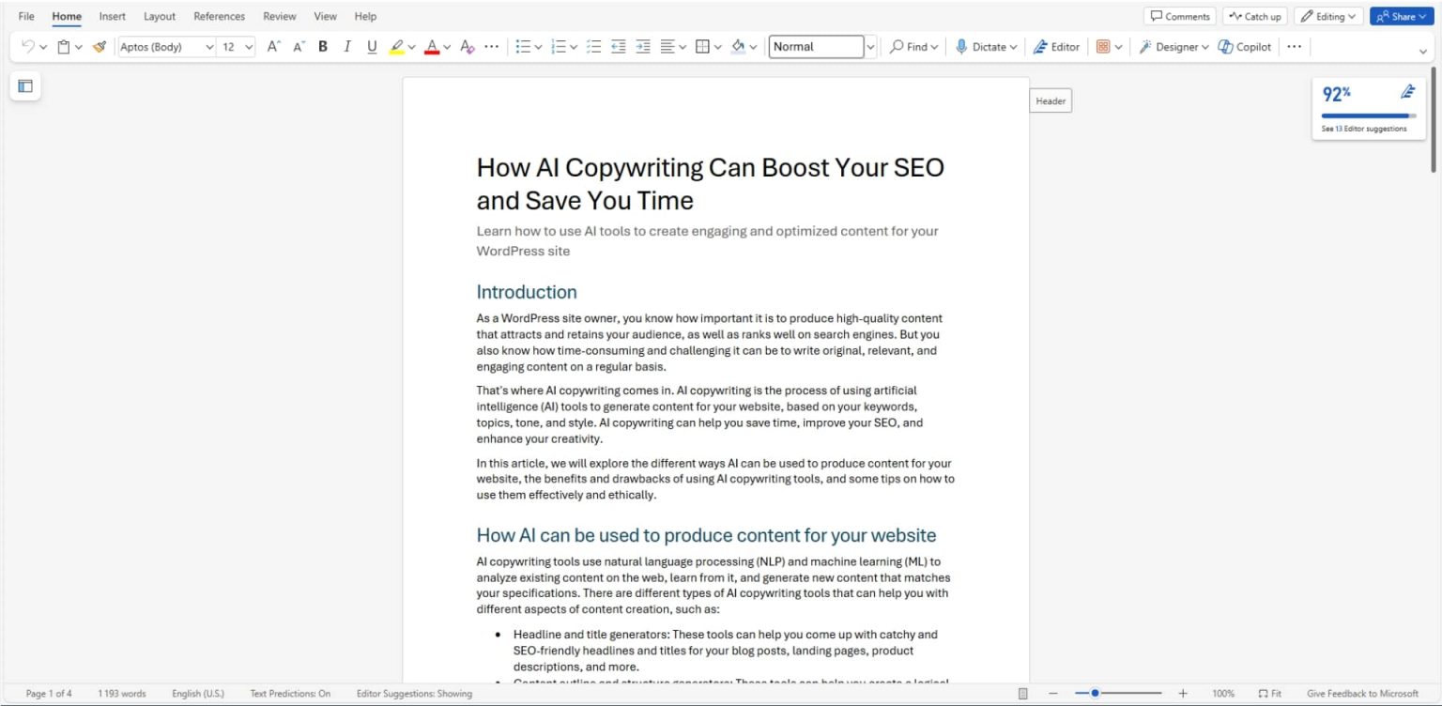Increase paragraph indent
The image size is (1442, 706).
click(643, 47)
